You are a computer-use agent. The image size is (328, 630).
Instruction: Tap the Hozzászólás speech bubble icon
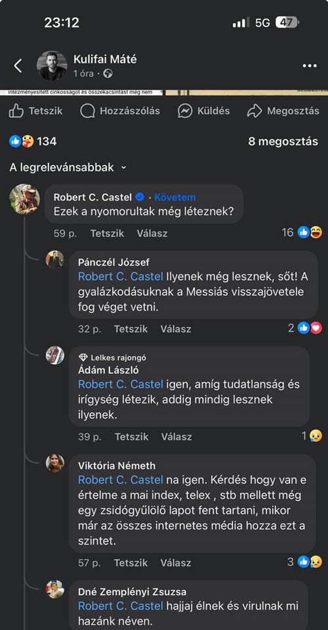(x=87, y=111)
